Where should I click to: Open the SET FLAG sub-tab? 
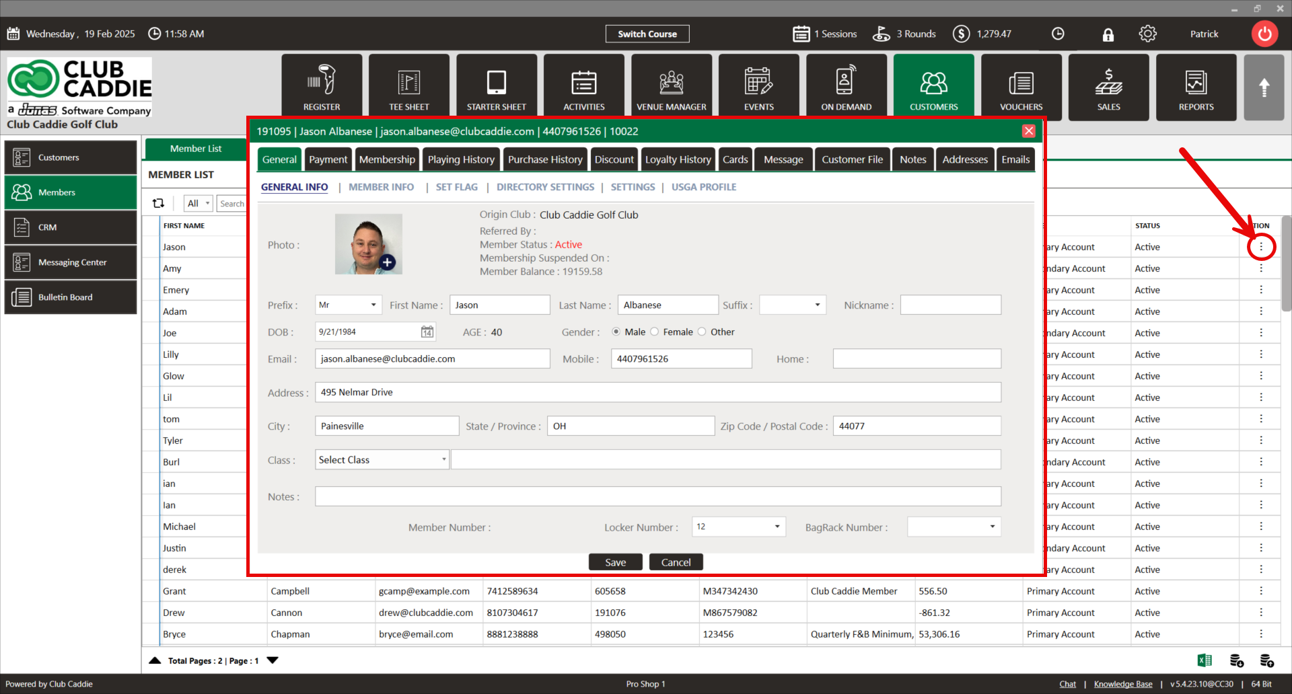tap(456, 187)
